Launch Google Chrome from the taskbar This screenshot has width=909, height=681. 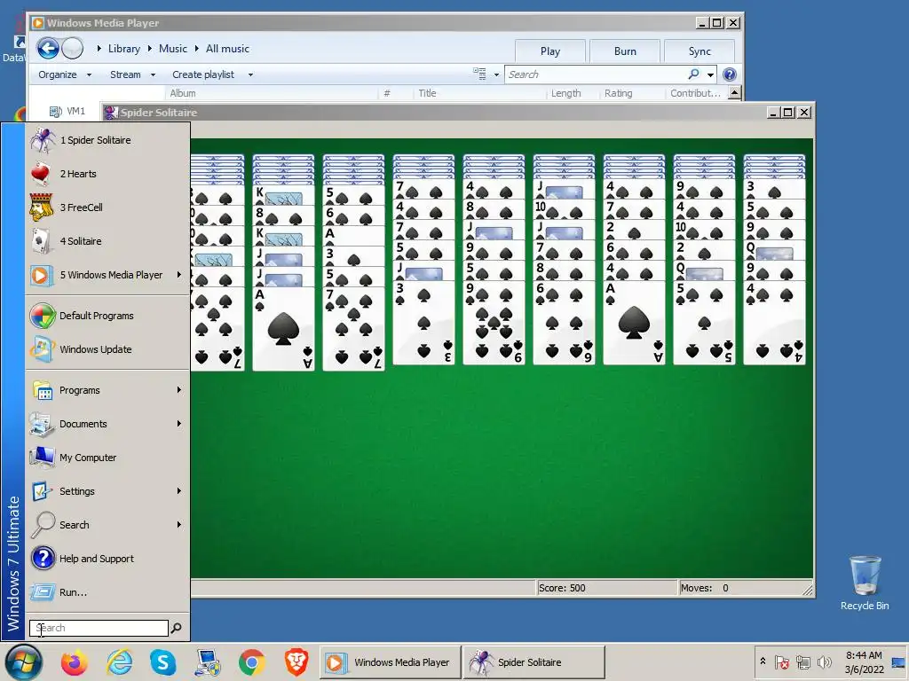pyautogui.click(x=251, y=661)
